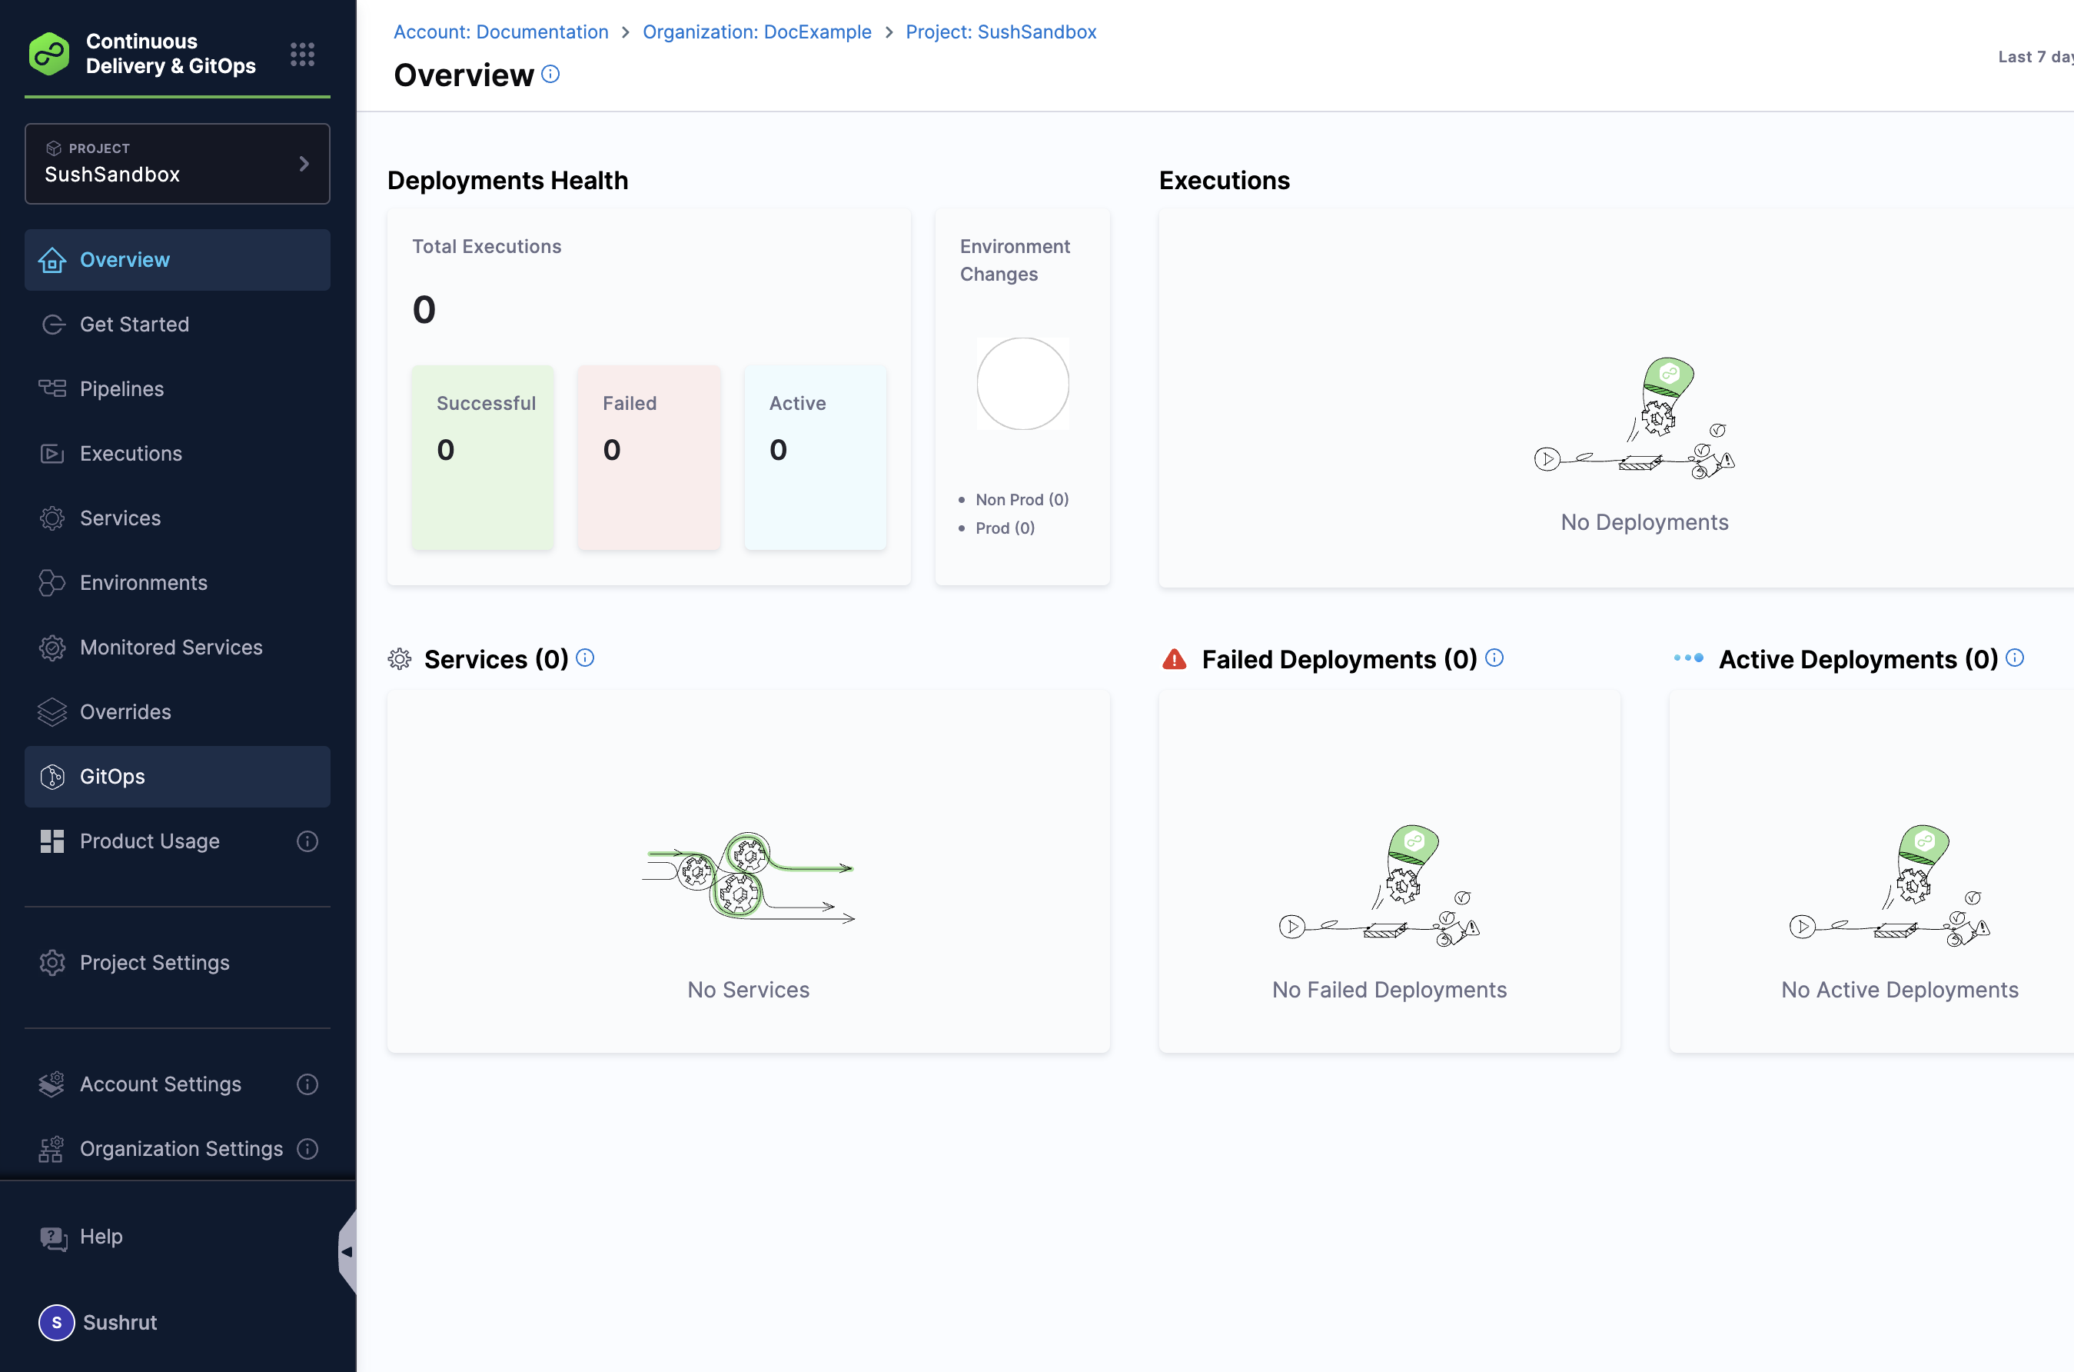Click the Account: Documentation breadcrumb
This screenshot has width=2074, height=1372.
coord(501,32)
